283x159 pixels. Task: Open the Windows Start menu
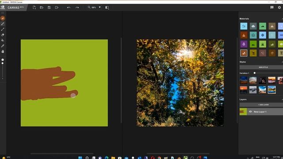point(80,158)
